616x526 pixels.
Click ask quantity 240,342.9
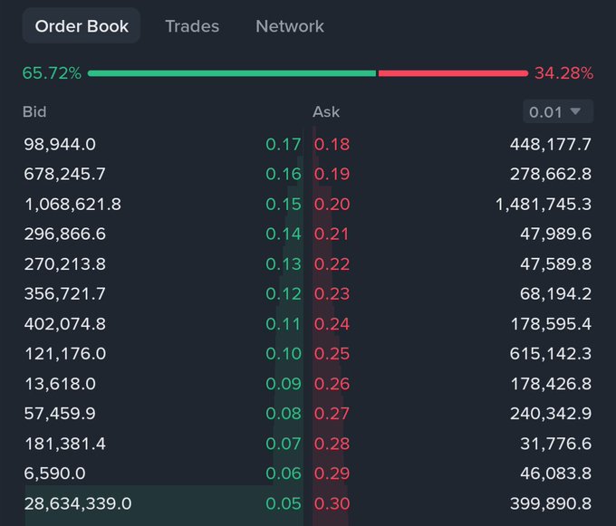coord(551,414)
